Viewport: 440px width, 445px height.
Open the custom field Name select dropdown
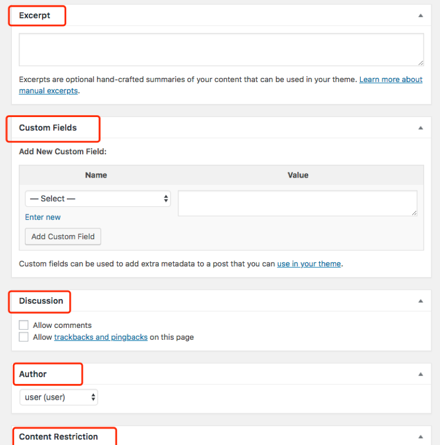coord(98,198)
